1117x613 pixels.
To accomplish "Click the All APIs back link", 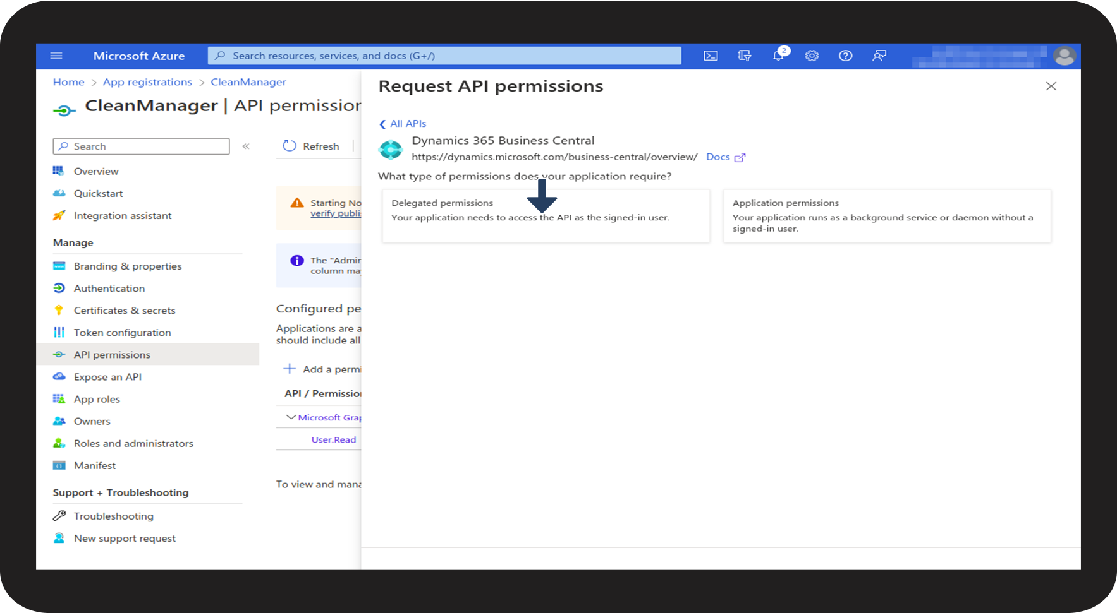I will click(408, 124).
